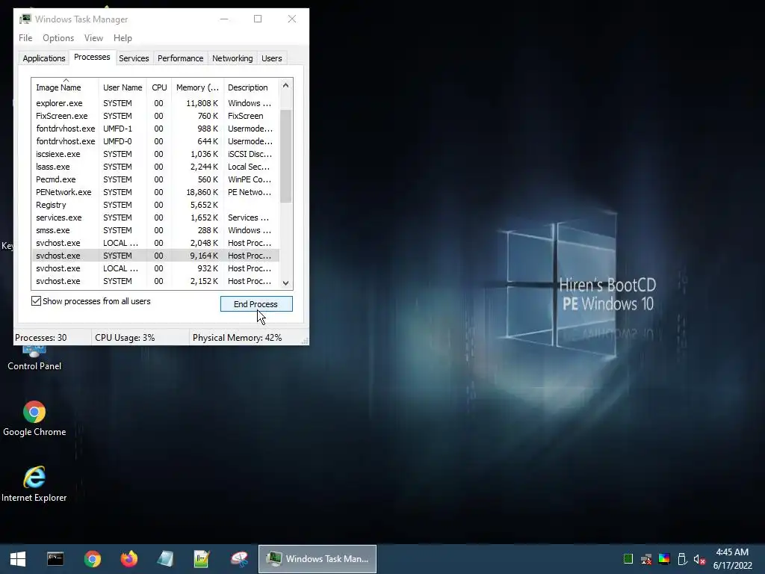Select svchost.exe using 2,152 K memory
This screenshot has width=765, height=574.
coord(155,281)
